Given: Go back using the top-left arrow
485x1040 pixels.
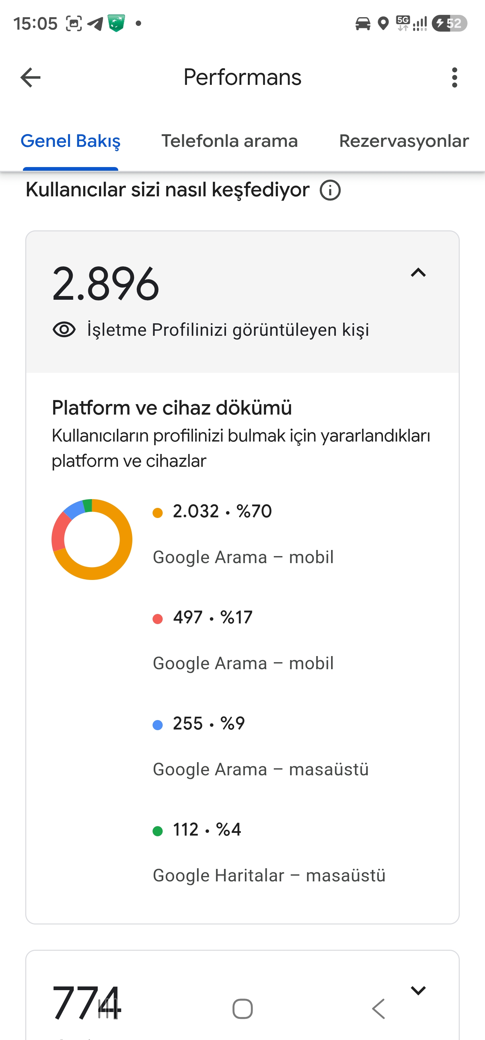Looking at the screenshot, I should (x=30, y=77).
